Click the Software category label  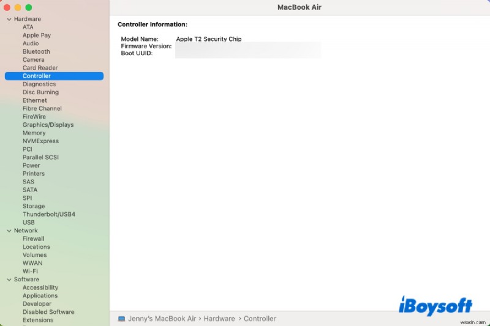coord(26,280)
